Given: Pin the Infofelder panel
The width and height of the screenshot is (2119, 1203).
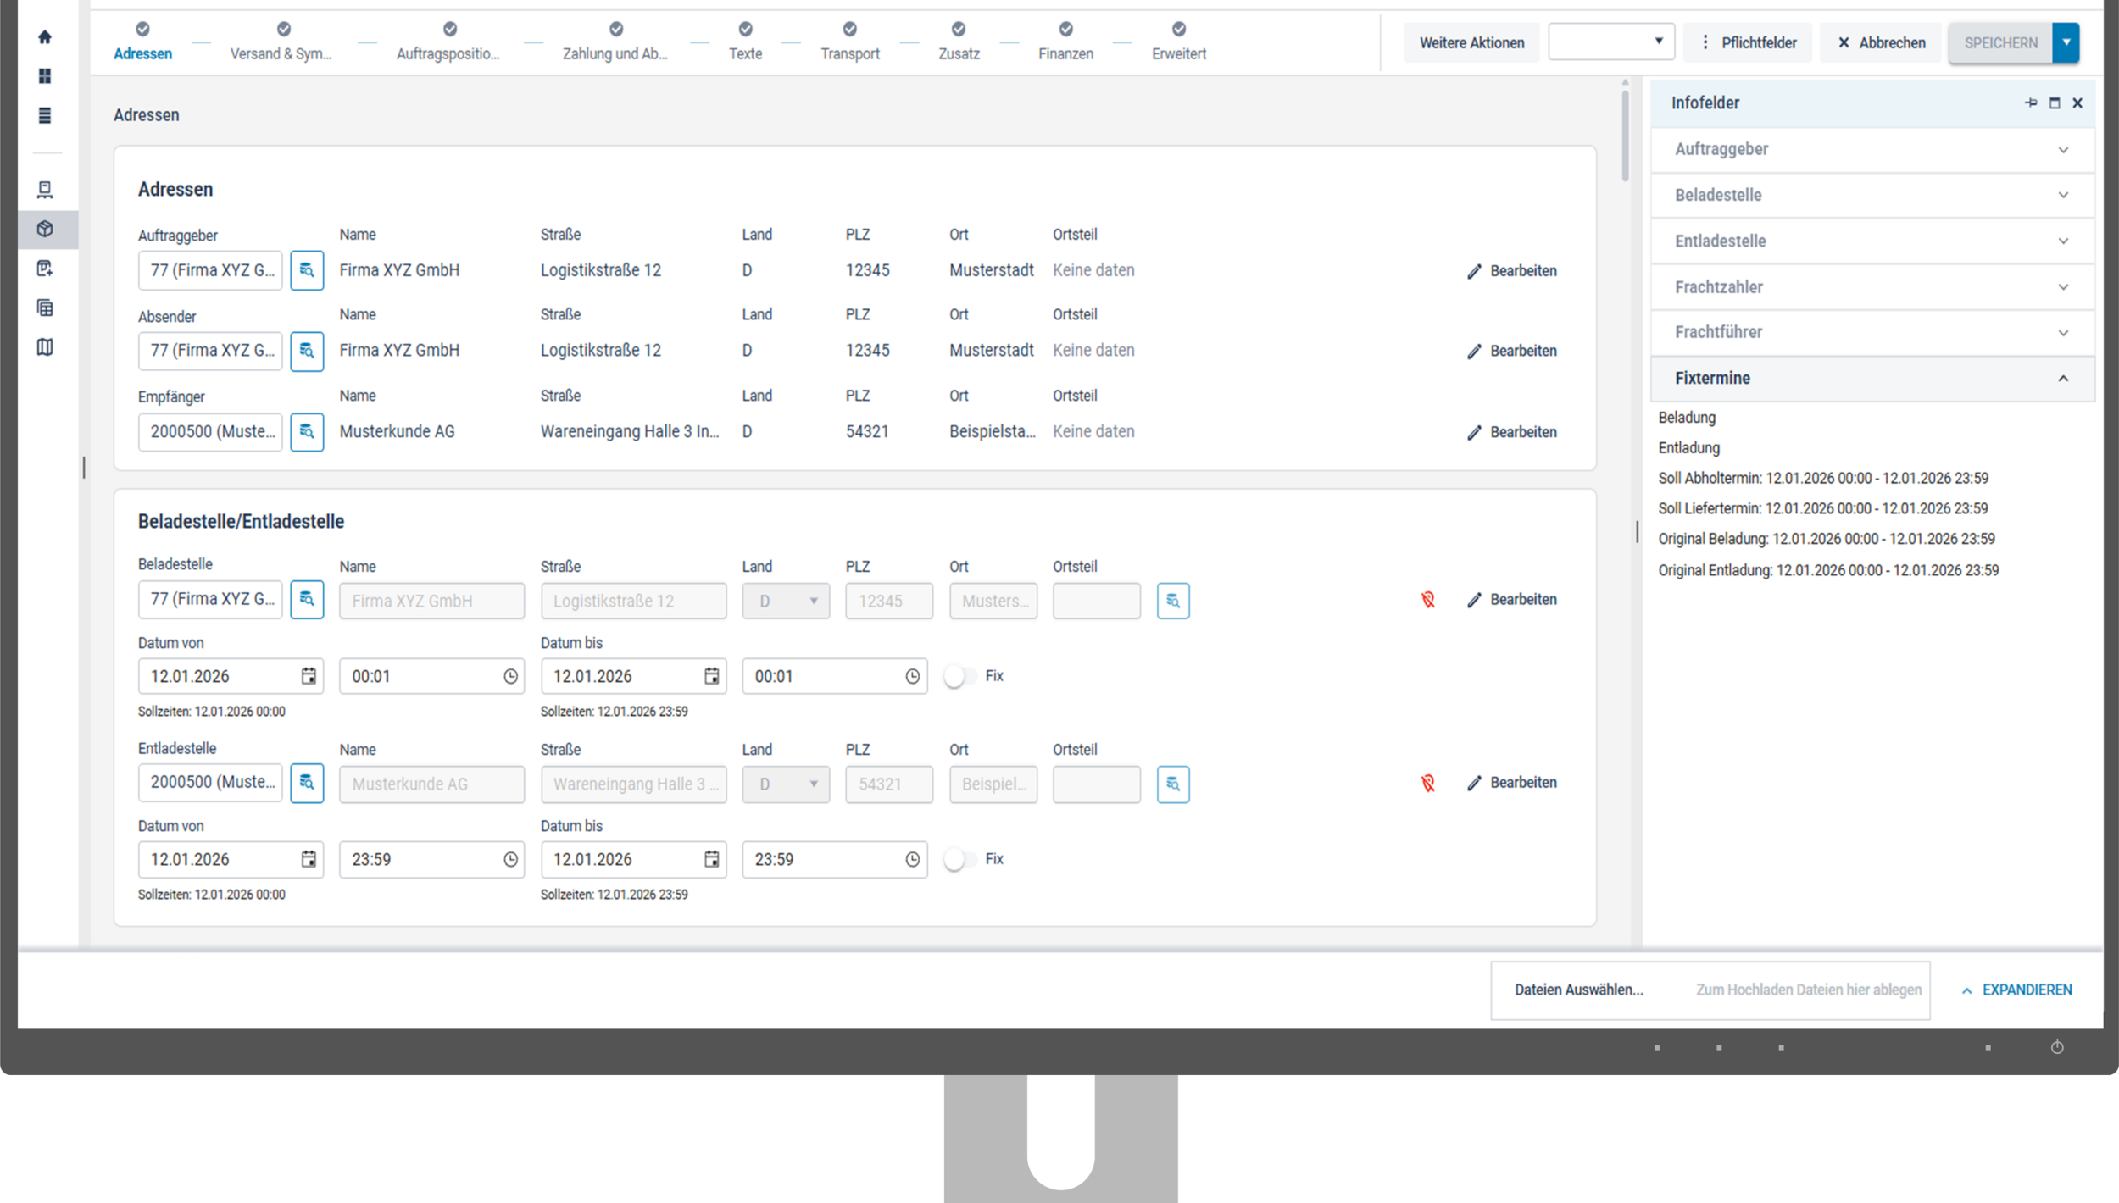Looking at the screenshot, I should coord(2031,103).
